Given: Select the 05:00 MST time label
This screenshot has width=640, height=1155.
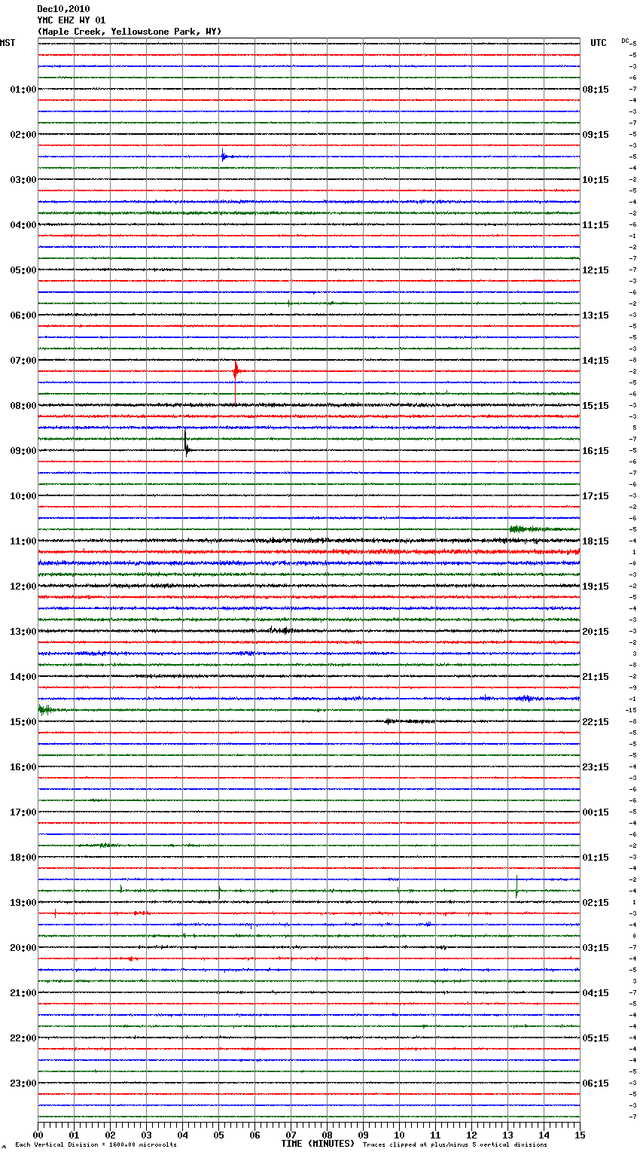Looking at the screenshot, I should 23,270.
